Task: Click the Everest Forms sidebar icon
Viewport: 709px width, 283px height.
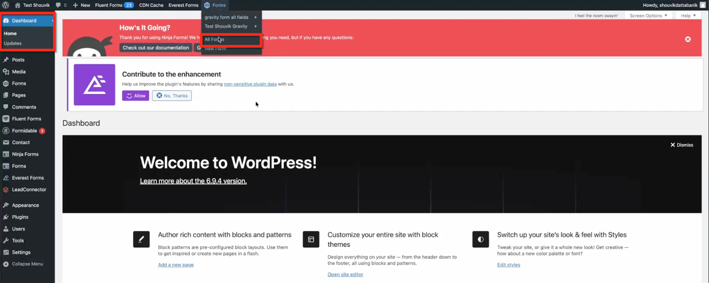Action: [x=6, y=177]
